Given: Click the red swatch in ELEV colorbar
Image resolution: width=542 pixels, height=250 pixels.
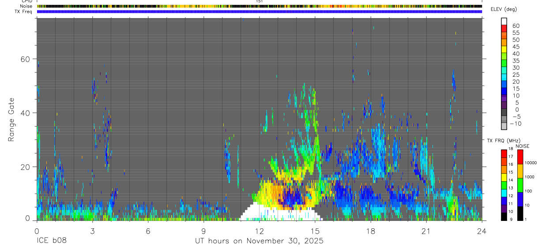Looking at the screenshot, I should tap(504, 29).
